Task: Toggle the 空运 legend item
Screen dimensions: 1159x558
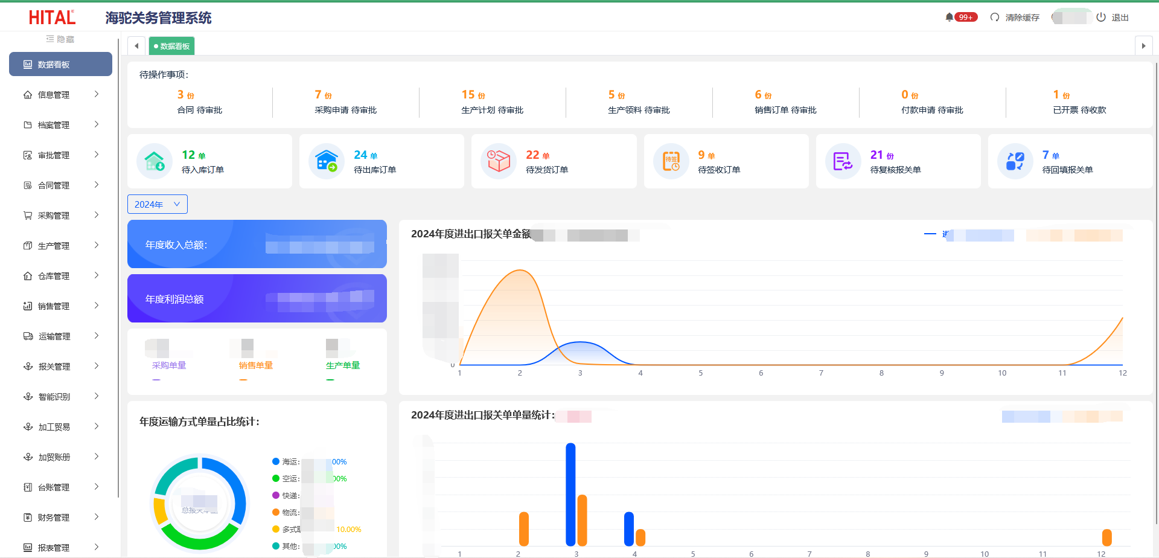Action: (309, 478)
